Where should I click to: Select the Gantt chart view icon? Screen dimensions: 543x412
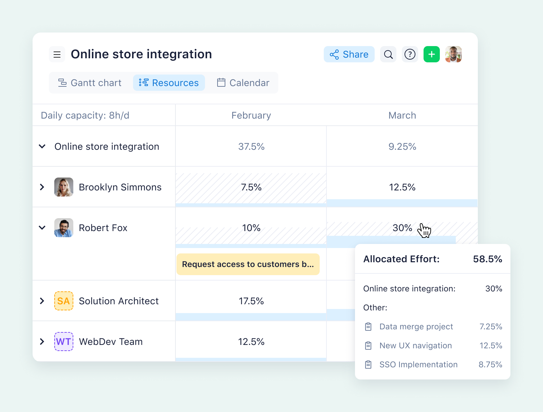pyautogui.click(x=62, y=82)
